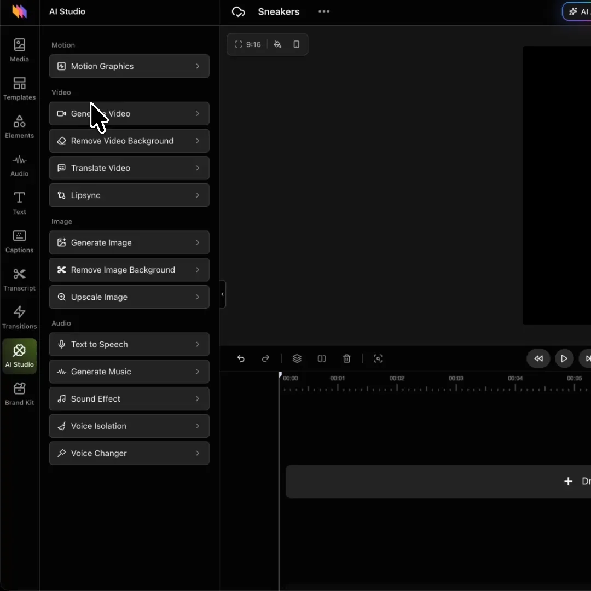Click the Motion Graphics icon

tap(61, 66)
